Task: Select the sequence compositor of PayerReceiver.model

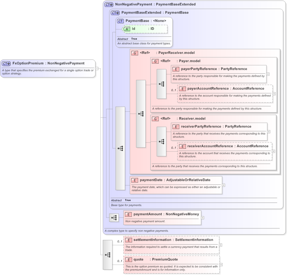Action: click(141, 114)
